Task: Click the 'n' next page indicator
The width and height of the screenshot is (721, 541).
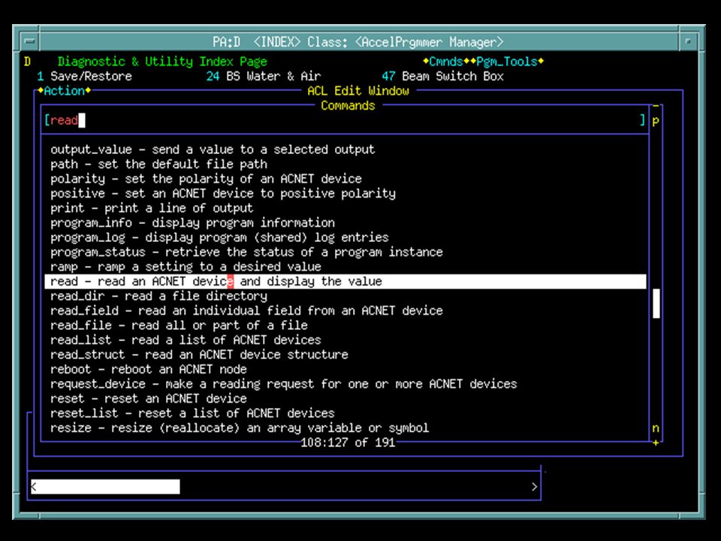Action: pos(656,428)
